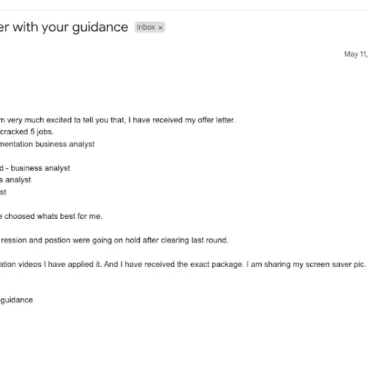Screen dimensions: 368x368
Task: Remove the Inbox label with its x
Action: point(160,28)
